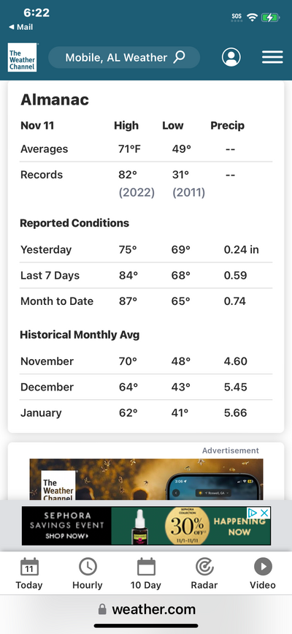The image size is (292, 634).
Task: Tap the lock icon beside weather.com
Action: coord(103,609)
